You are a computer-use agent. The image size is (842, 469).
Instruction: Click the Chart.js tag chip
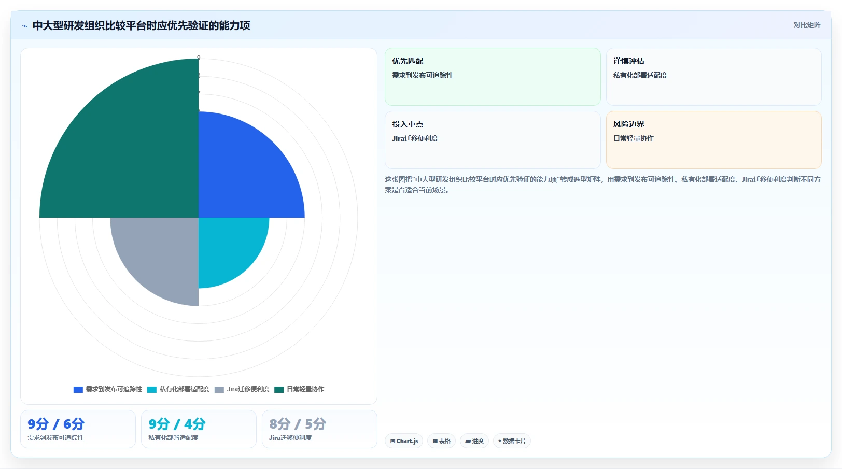(404, 441)
